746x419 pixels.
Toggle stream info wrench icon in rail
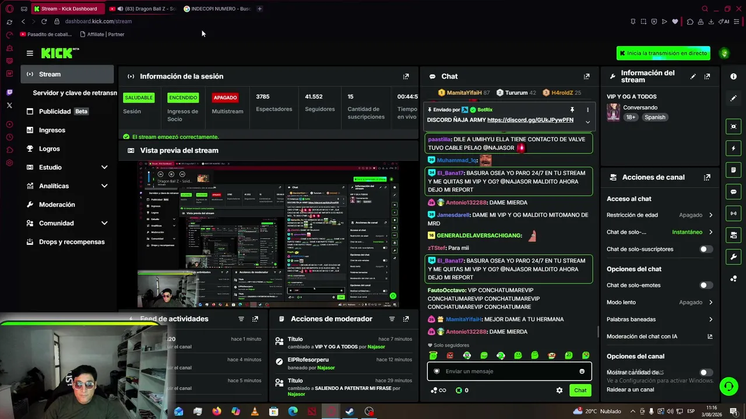coord(733,257)
